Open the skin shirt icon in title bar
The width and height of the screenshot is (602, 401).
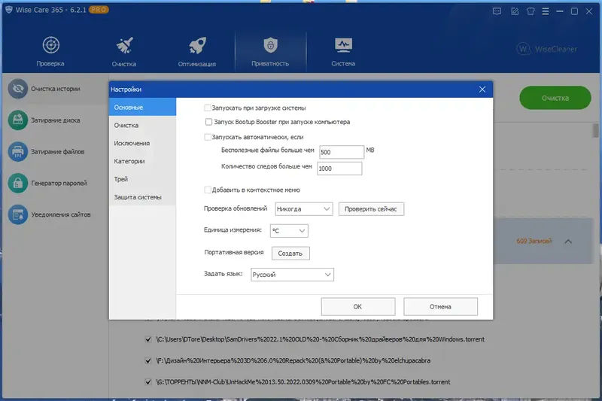tap(531, 11)
